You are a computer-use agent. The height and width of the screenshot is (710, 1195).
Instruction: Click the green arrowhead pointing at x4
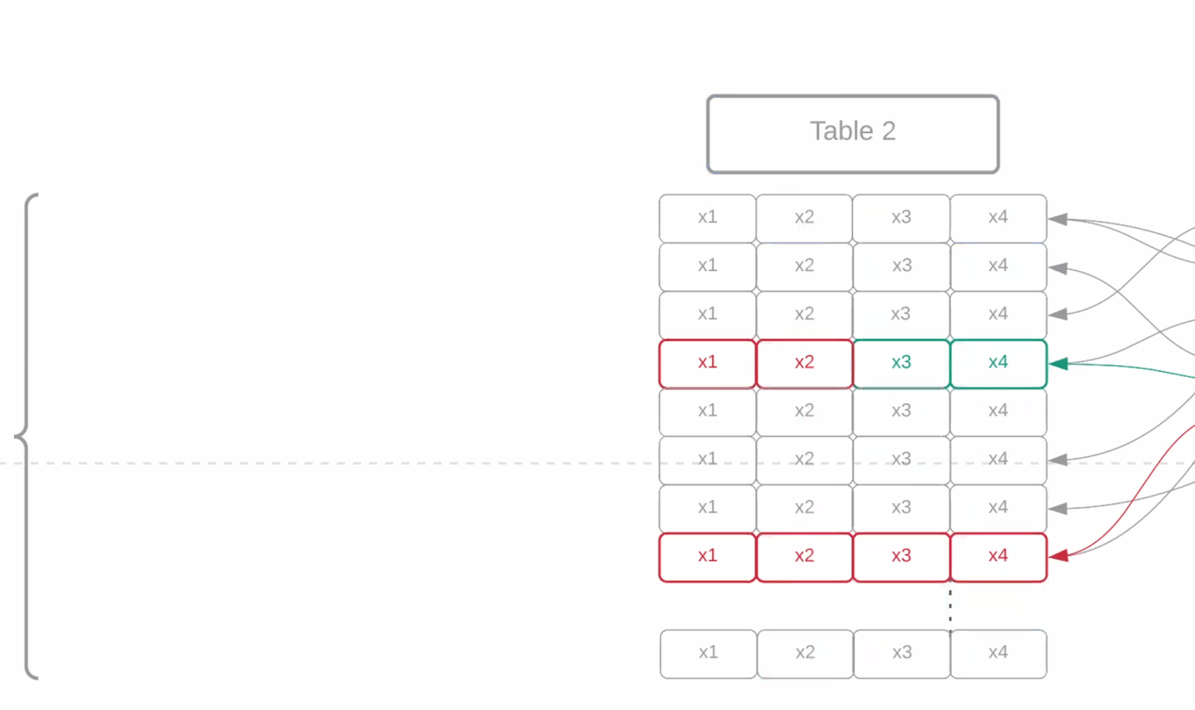coord(1058,364)
